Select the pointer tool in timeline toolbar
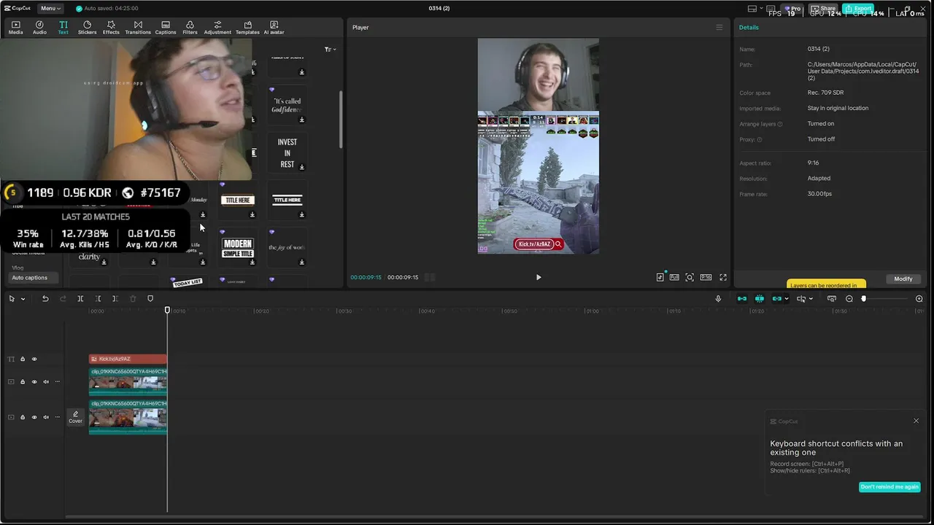Image resolution: width=934 pixels, height=525 pixels. point(12,299)
